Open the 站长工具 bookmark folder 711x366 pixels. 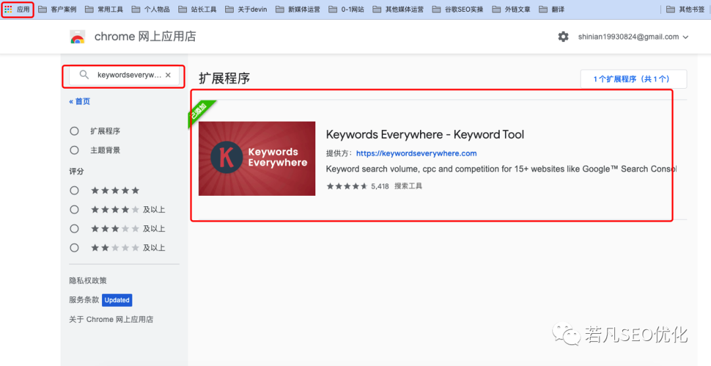(197, 9)
